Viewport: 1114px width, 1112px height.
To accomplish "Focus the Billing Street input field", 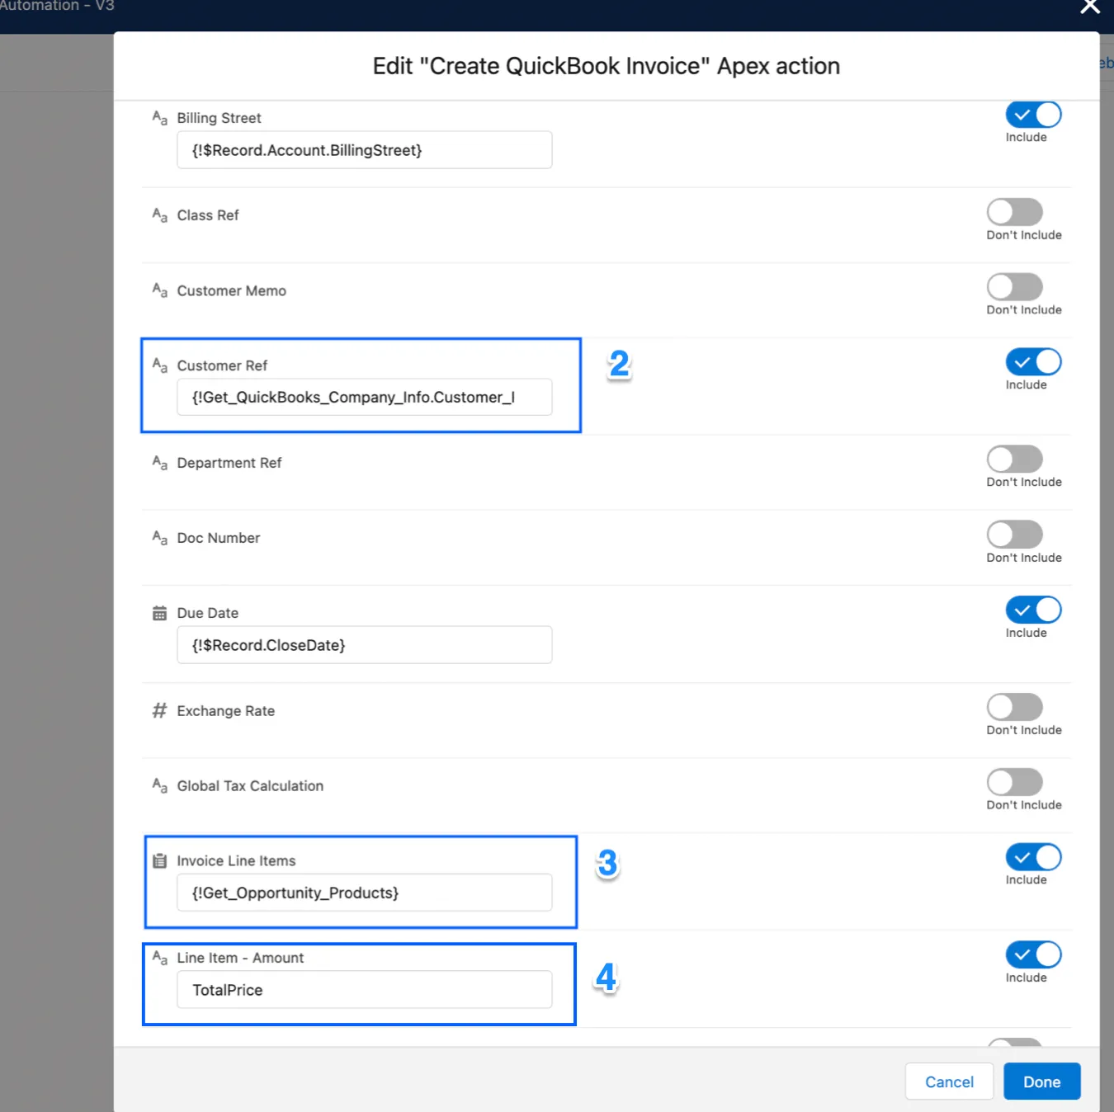I will [364, 150].
